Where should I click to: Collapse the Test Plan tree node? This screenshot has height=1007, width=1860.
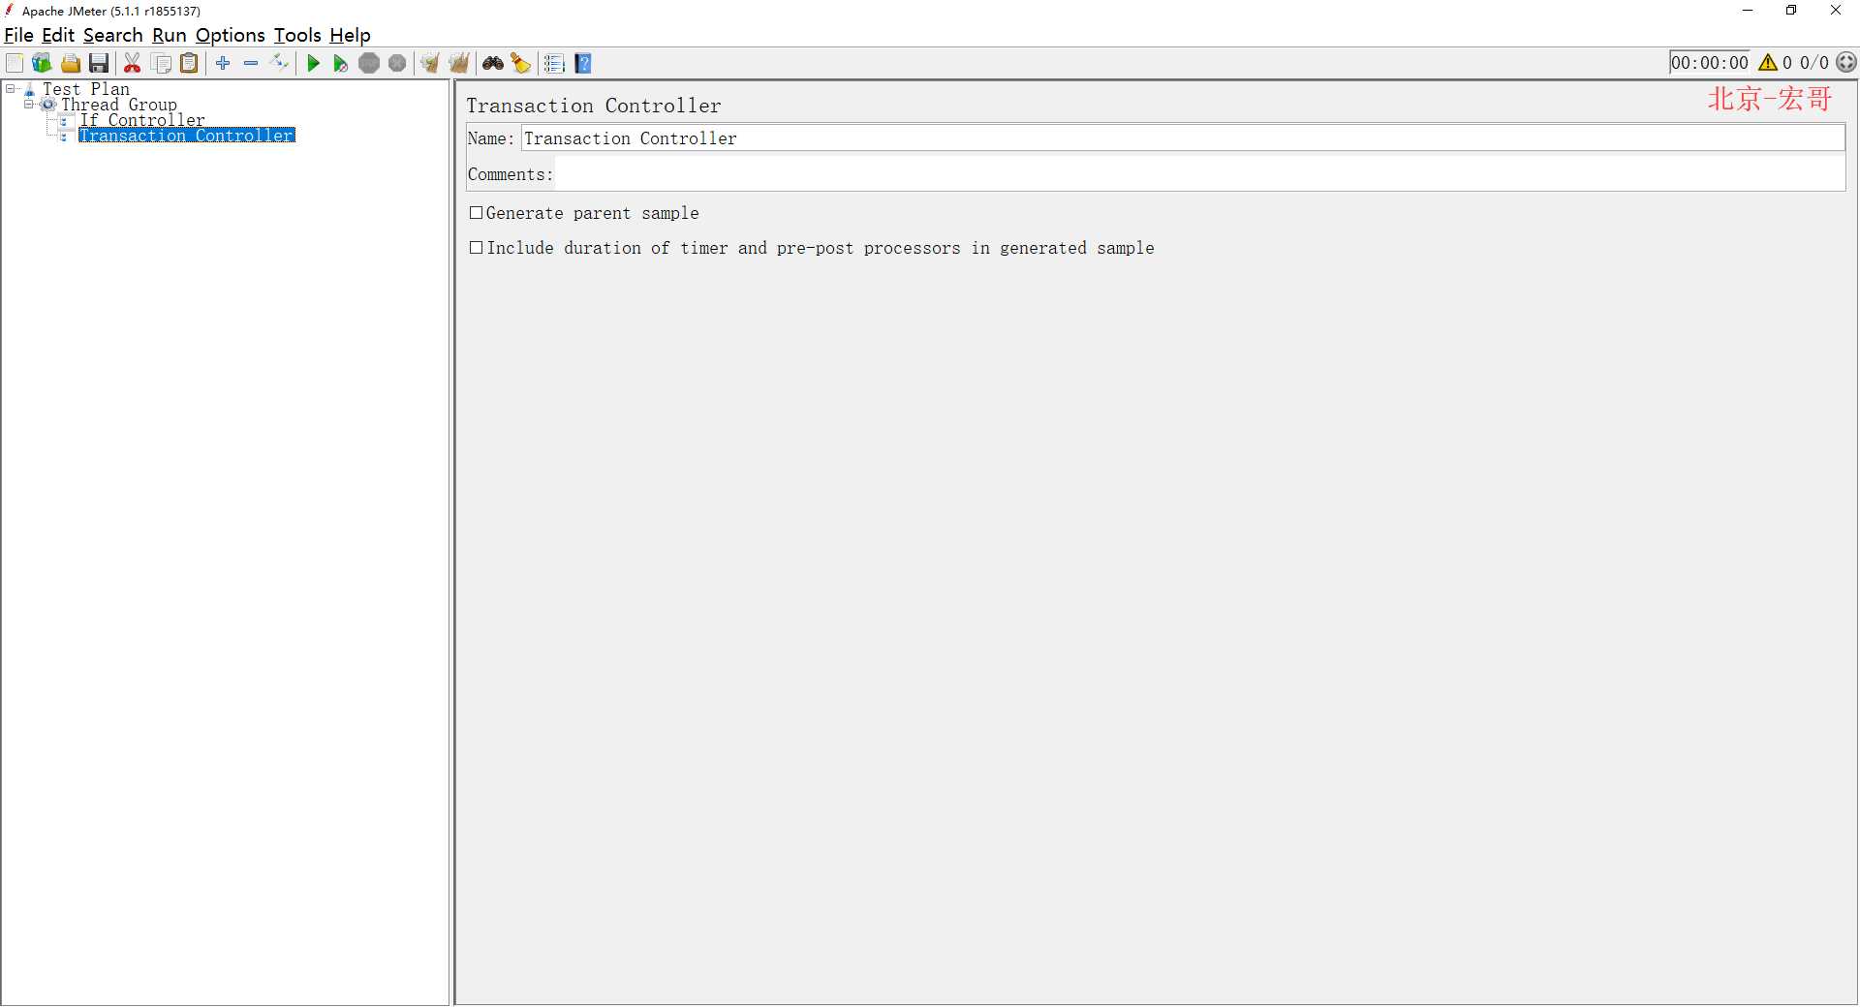(x=11, y=89)
